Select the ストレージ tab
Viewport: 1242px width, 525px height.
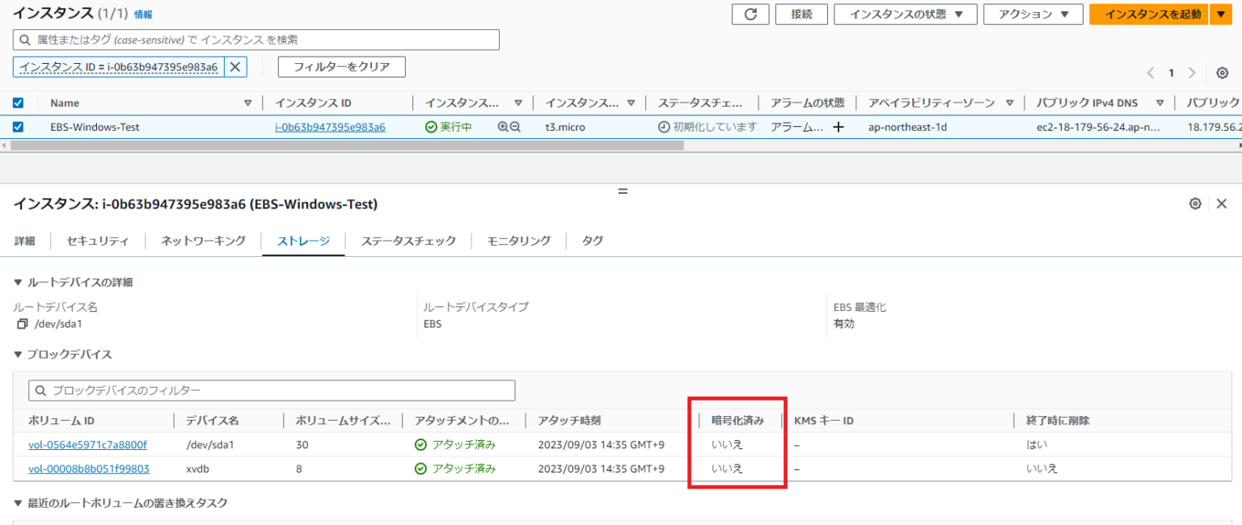(x=303, y=241)
